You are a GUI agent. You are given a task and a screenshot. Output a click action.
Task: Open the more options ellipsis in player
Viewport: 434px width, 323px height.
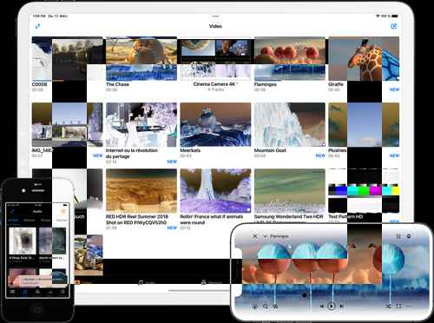tap(409, 306)
